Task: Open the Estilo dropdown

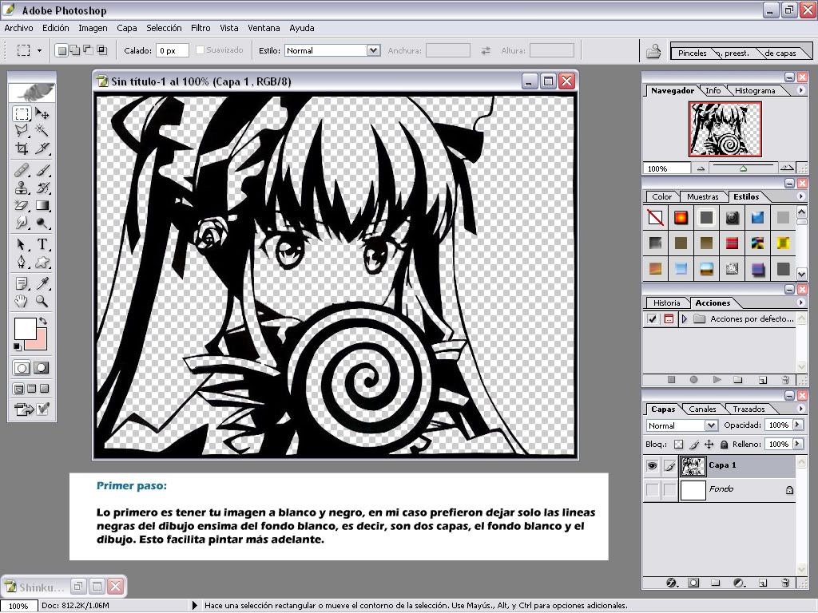Action: click(x=373, y=50)
